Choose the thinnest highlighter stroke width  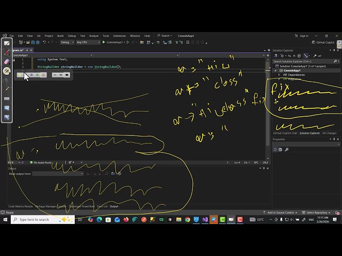pyautogui.click(x=55, y=75)
